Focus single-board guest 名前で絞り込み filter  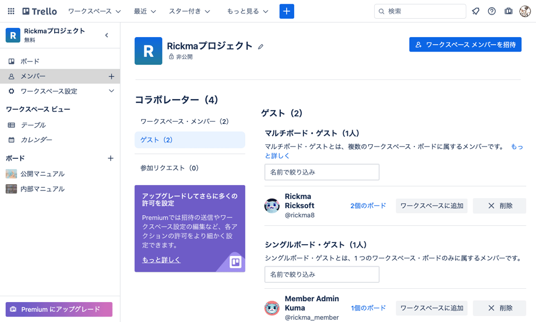[x=322, y=274]
